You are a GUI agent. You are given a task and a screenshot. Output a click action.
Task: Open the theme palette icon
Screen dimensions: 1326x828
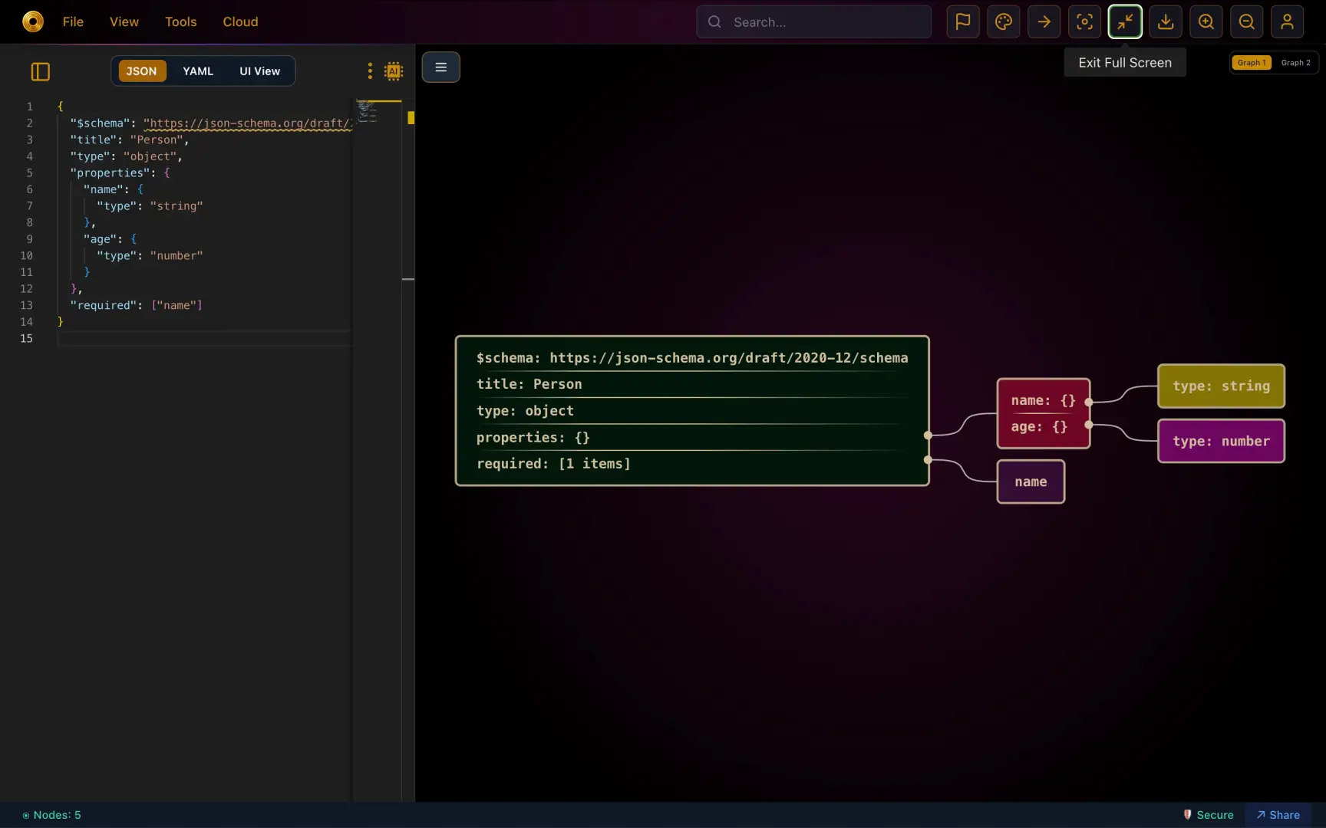(1003, 21)
